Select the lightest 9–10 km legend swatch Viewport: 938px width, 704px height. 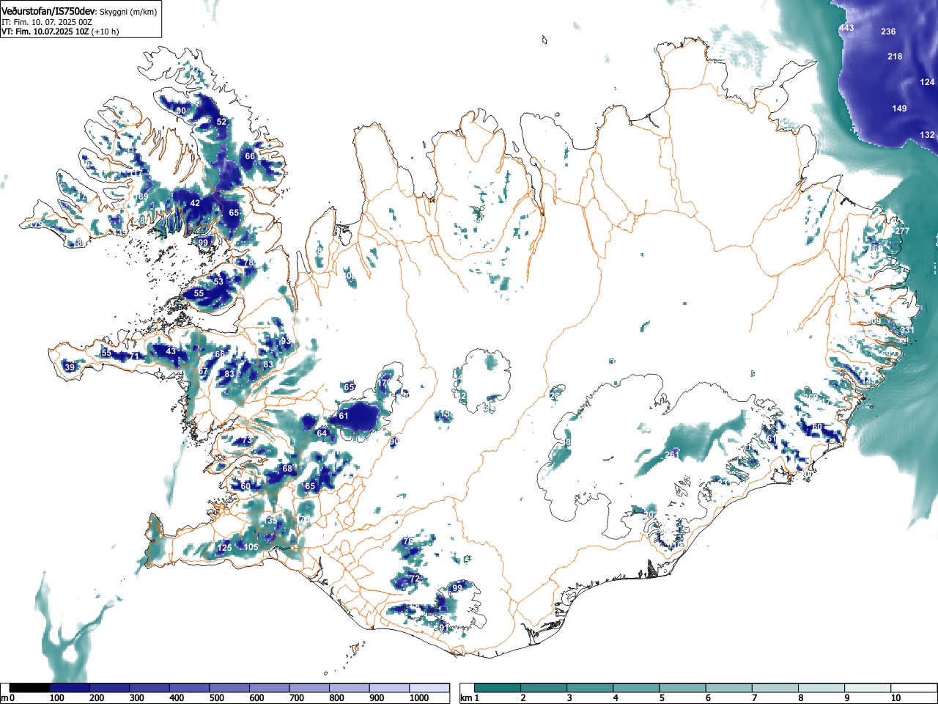coord(867,688)
